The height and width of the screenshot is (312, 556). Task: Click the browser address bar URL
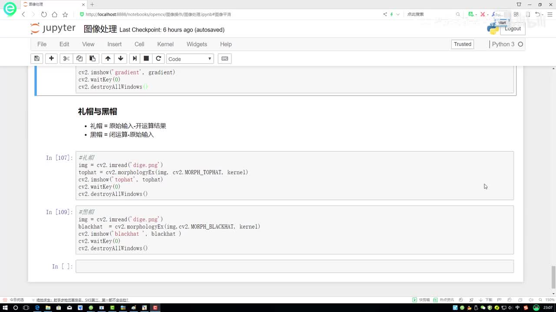pos(158,14)
